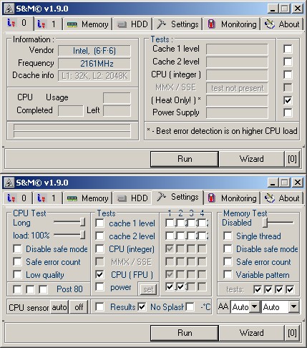Click CPU sensor off button
307x348 pixels.
click(x=79, y=307)
